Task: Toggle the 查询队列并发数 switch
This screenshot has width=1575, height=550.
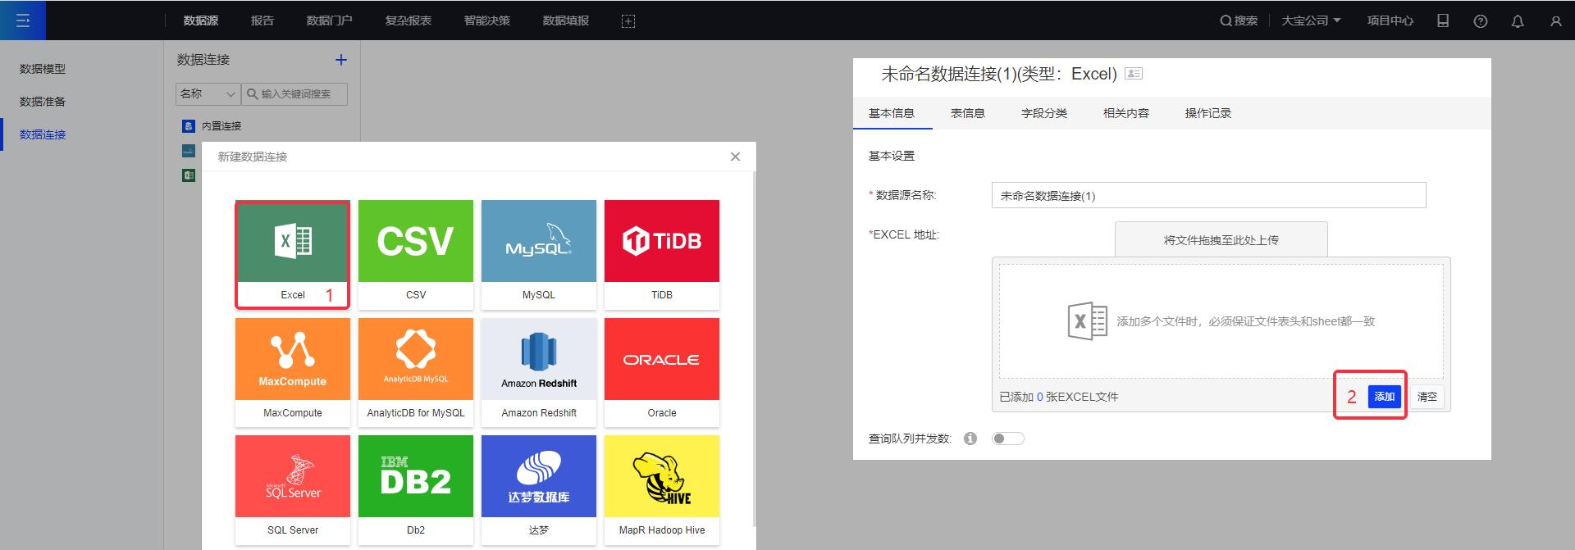Action: click(x=1007, y=439)
